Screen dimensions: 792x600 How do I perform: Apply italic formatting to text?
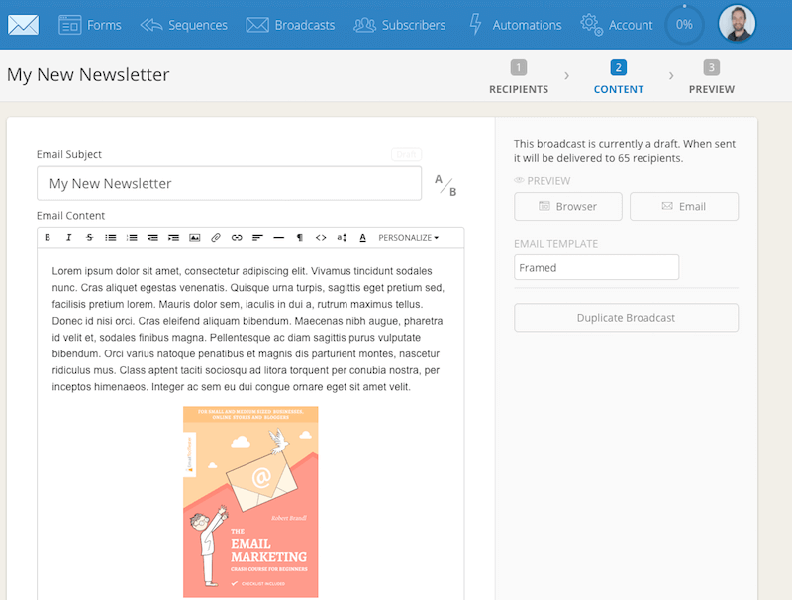click(x=68, y=238)
